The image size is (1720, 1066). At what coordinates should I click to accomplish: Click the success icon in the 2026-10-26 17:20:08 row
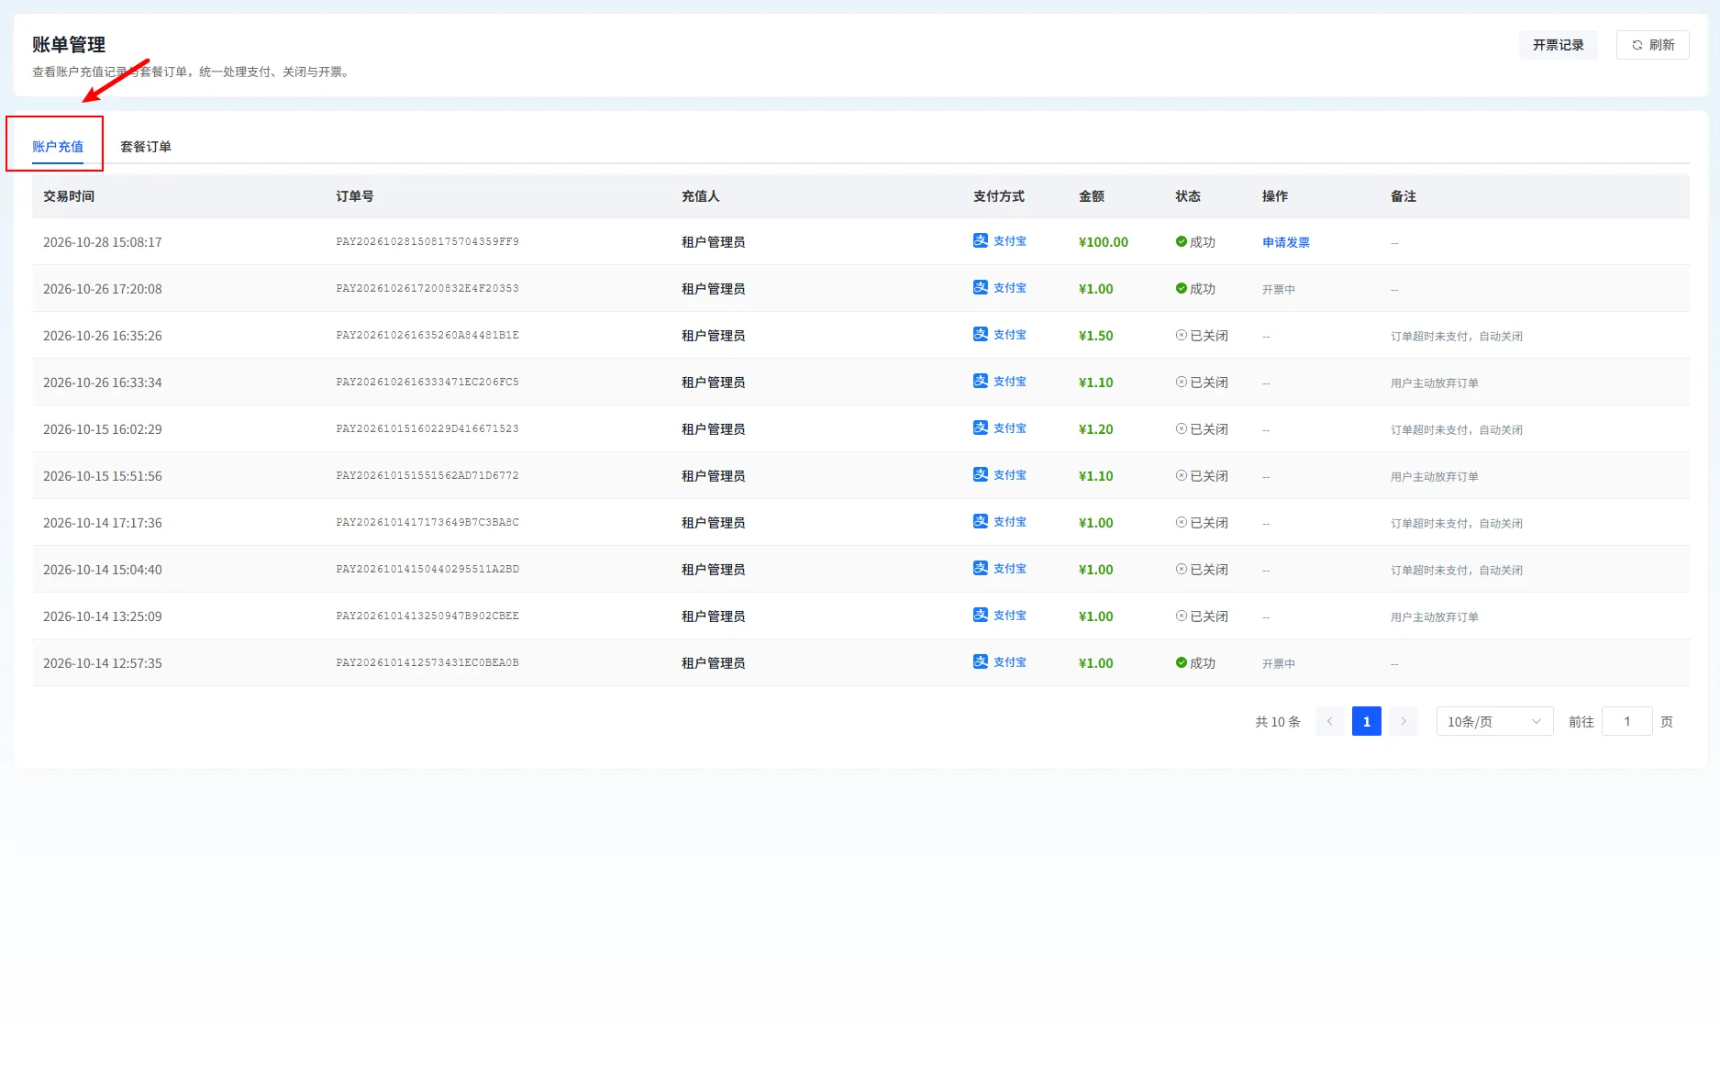[x=1182, y=289]
